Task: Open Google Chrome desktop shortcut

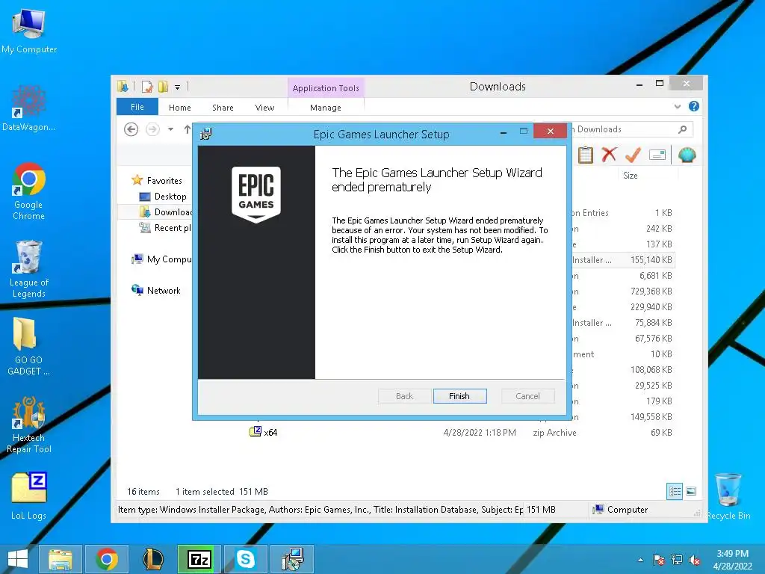Action: click(28, 191)
